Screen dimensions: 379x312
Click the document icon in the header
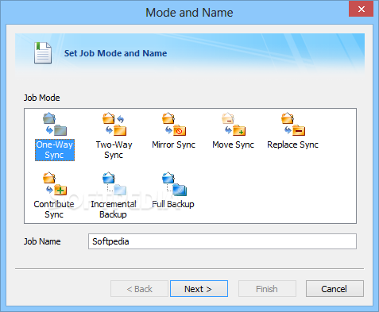pos(43,52)
